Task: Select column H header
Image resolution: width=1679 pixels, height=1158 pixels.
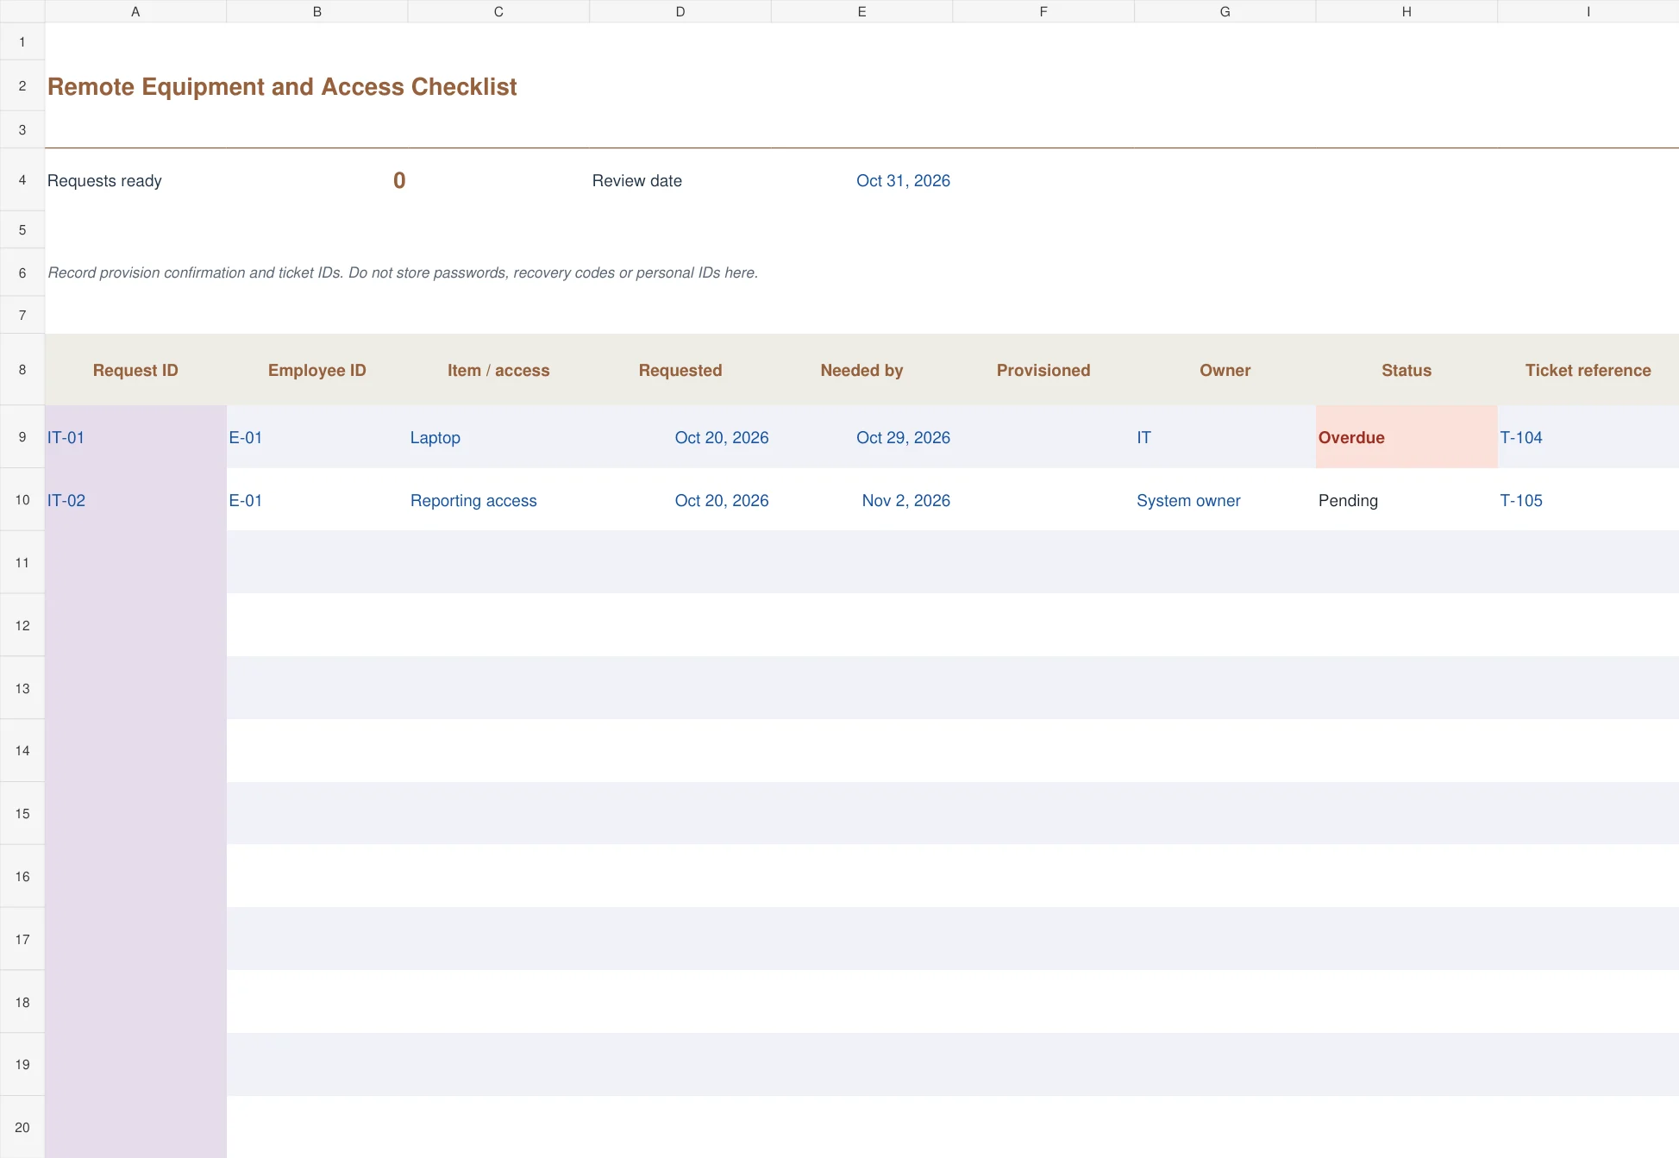Action: [1406, 11]
